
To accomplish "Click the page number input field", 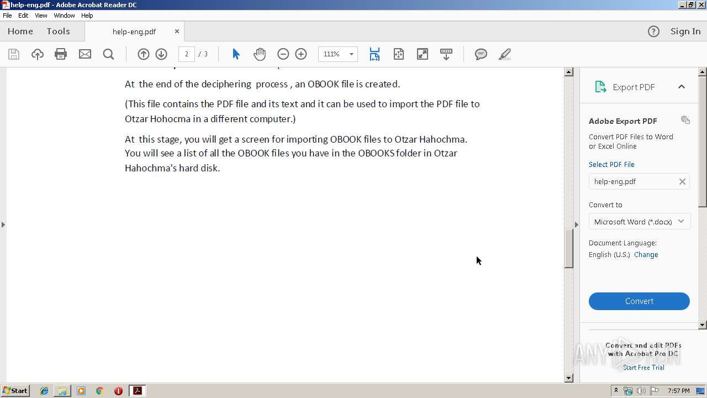I will (x=187, y=54).
